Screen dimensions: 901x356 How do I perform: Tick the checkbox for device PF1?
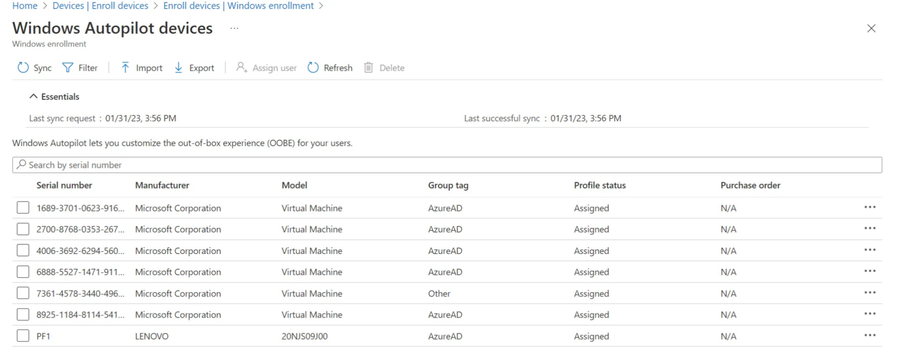coord(23,336)
